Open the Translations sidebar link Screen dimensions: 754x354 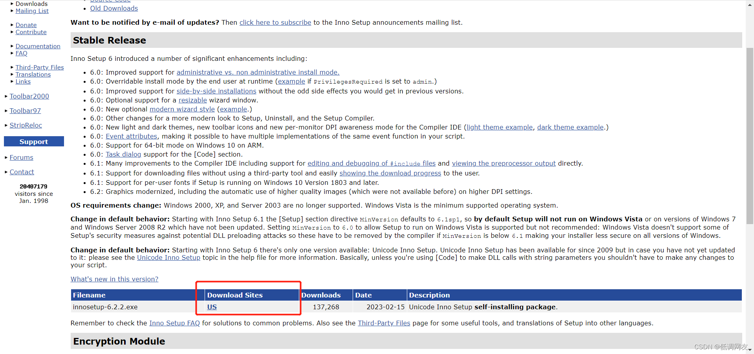point(33,75)
